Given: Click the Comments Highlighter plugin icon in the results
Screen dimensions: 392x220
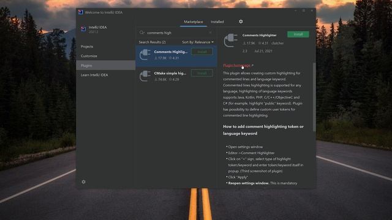Looking at the screenshot, I should [x=145, y=54].
